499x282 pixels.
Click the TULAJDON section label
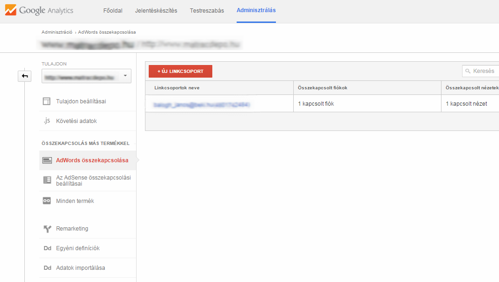point(54,64)
